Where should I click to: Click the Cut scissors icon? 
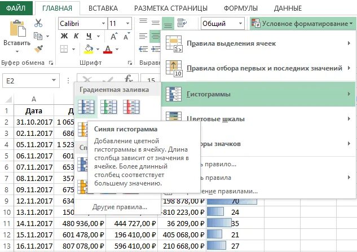(38, 23)
